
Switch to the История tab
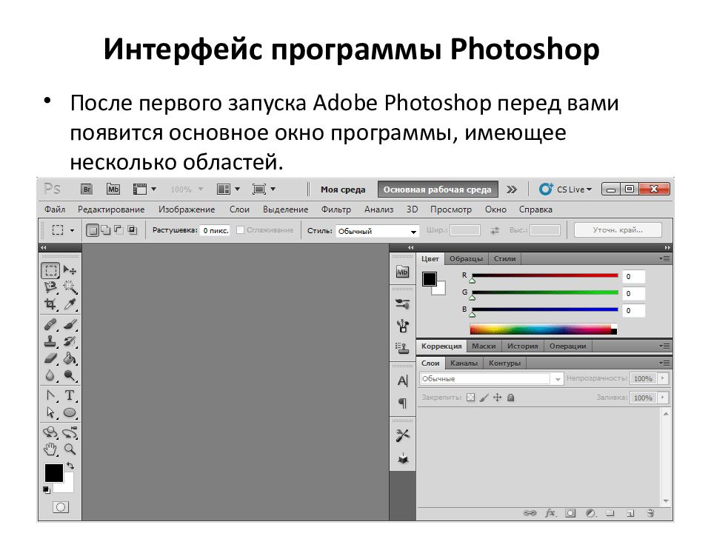click(x=522, y=346)
